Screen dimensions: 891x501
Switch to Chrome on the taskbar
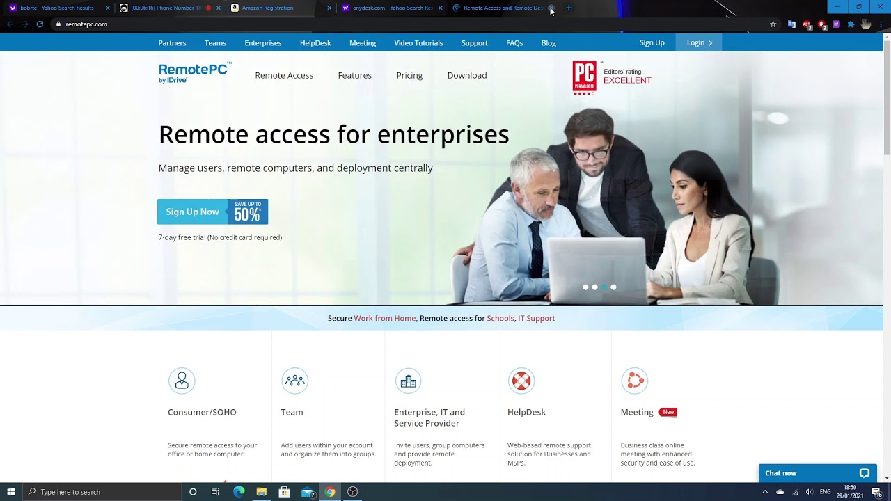330,492
